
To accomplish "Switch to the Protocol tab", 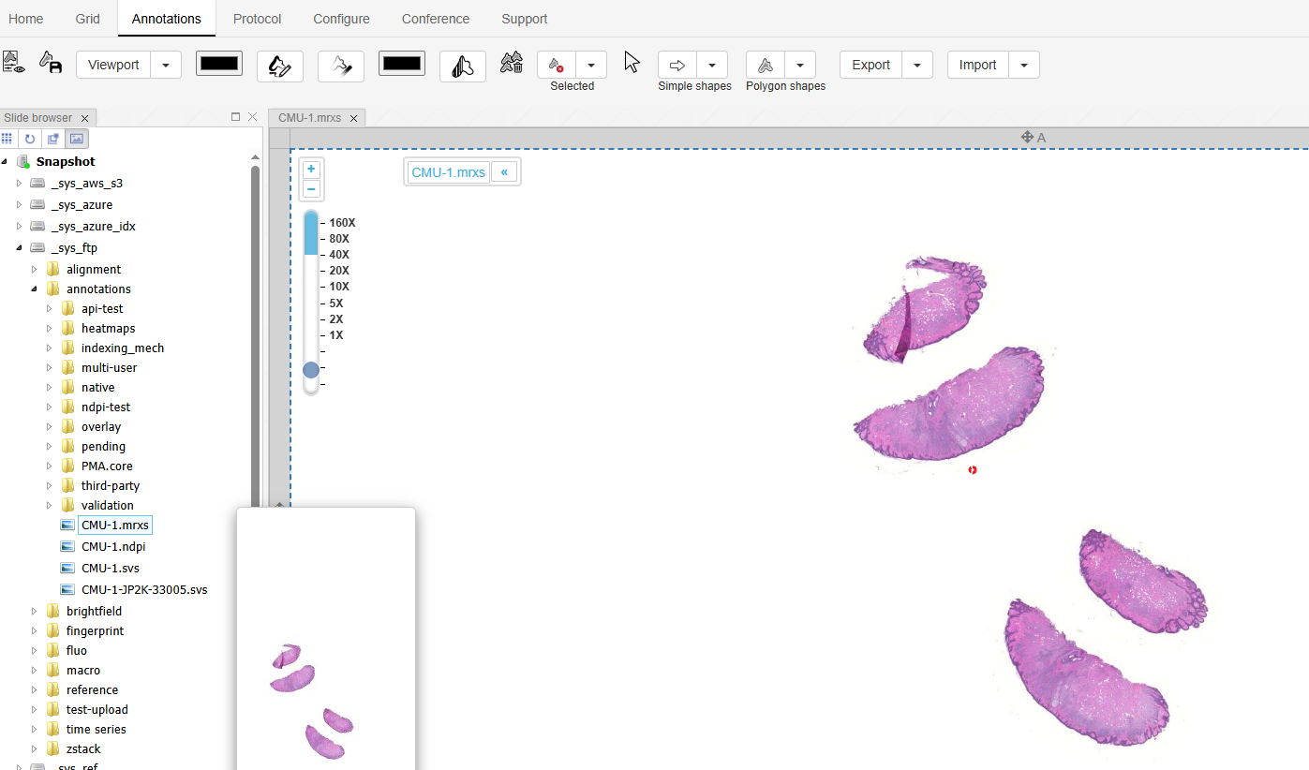I will [257, 19].
